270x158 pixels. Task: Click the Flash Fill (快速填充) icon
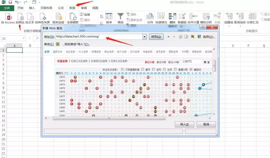pyautogui.click(x=161, y=16)
